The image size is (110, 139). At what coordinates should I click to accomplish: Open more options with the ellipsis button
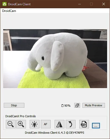(x=96, y=125)
